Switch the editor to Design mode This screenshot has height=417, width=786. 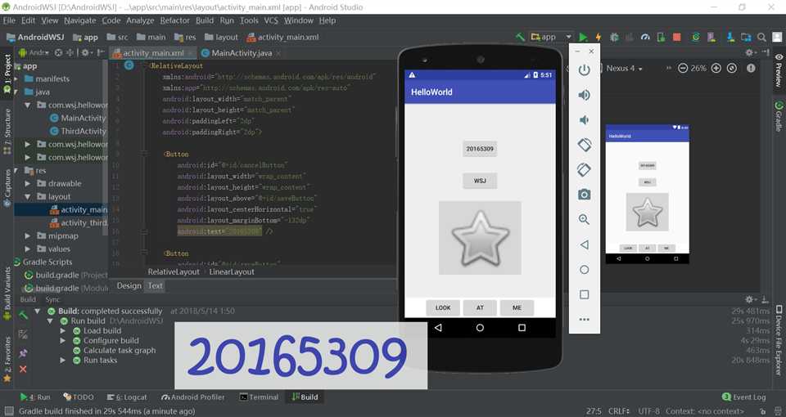coord(129,286)
